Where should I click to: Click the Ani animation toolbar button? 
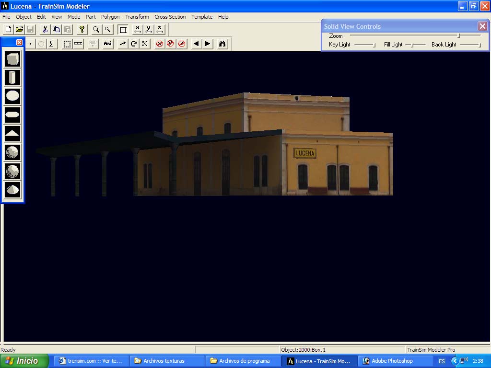pyautogui.click(x=108, y=44)
